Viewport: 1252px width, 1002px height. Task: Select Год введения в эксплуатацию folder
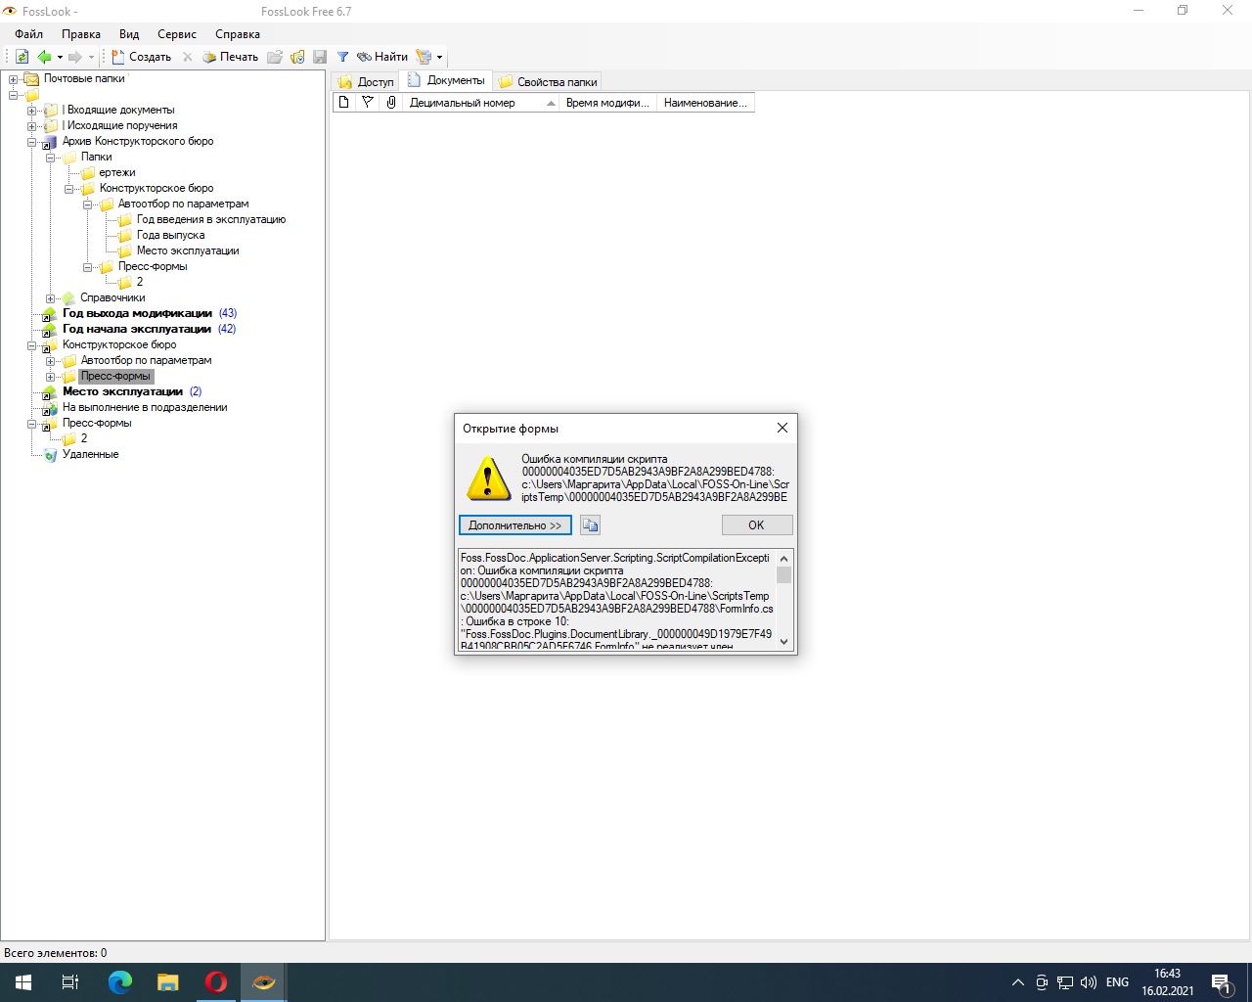[x=211, y=219]
